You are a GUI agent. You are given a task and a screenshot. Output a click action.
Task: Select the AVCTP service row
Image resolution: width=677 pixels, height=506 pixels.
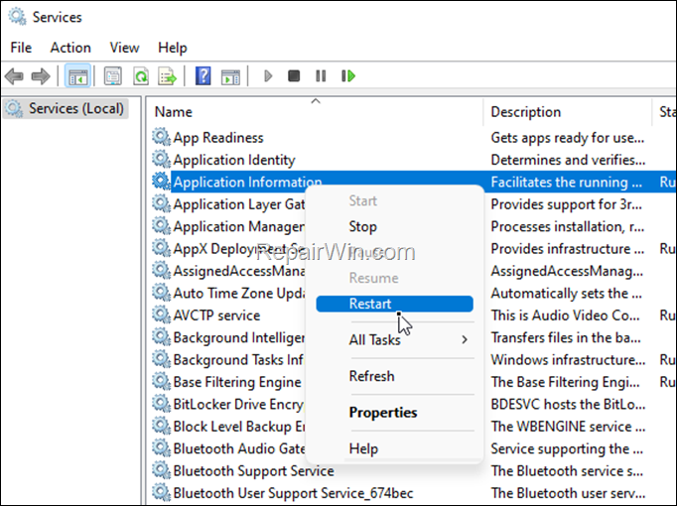pyautogui.click(x=216, y=316)
